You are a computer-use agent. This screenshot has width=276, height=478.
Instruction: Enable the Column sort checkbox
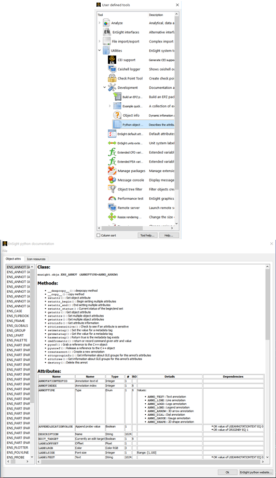[x=99, y=235]
